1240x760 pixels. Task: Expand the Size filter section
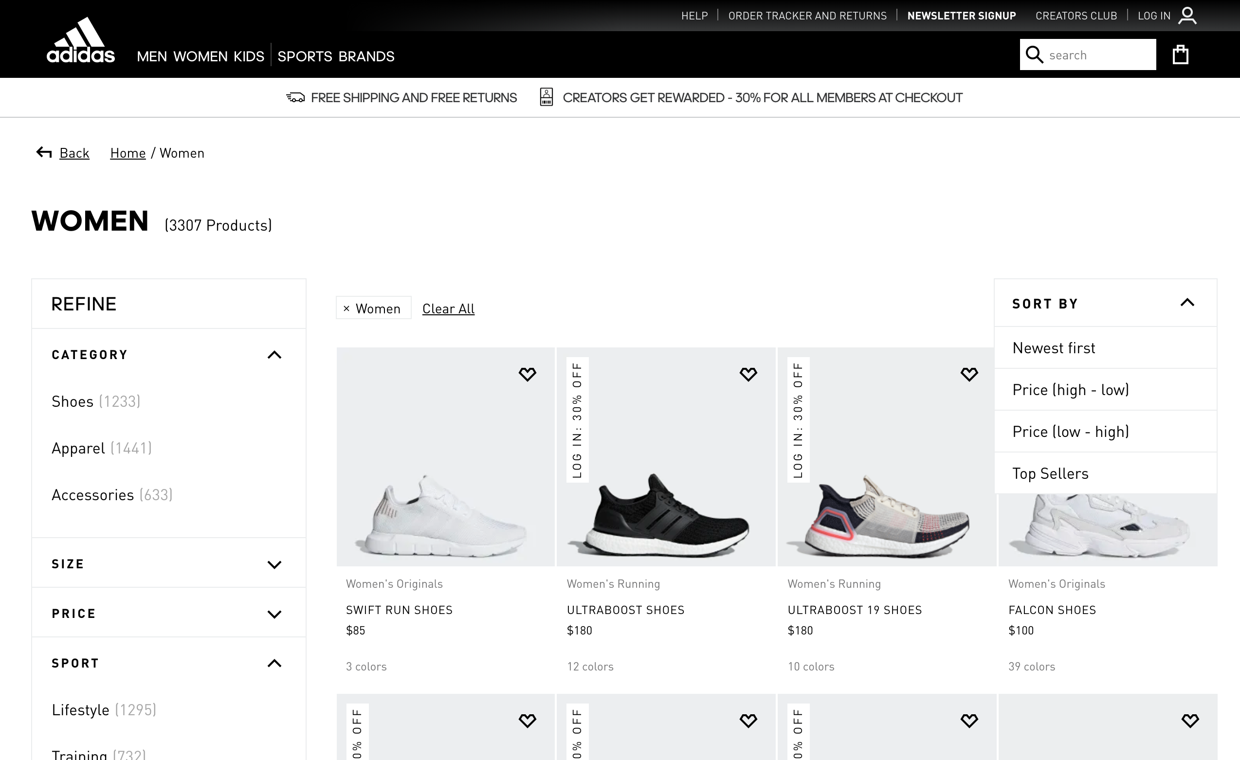coord(274,564)
